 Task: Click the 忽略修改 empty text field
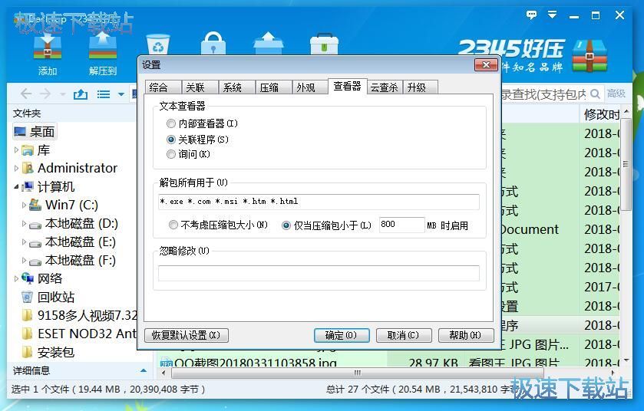tap(319, 273)
